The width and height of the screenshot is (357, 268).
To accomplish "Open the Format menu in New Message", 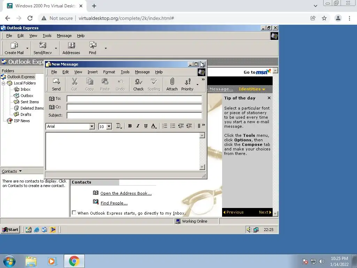I will [109, 72].
